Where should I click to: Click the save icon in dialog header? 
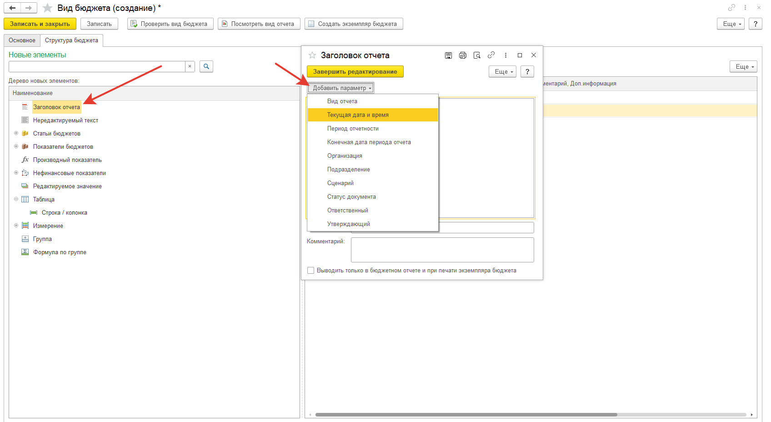click(448, 55)
